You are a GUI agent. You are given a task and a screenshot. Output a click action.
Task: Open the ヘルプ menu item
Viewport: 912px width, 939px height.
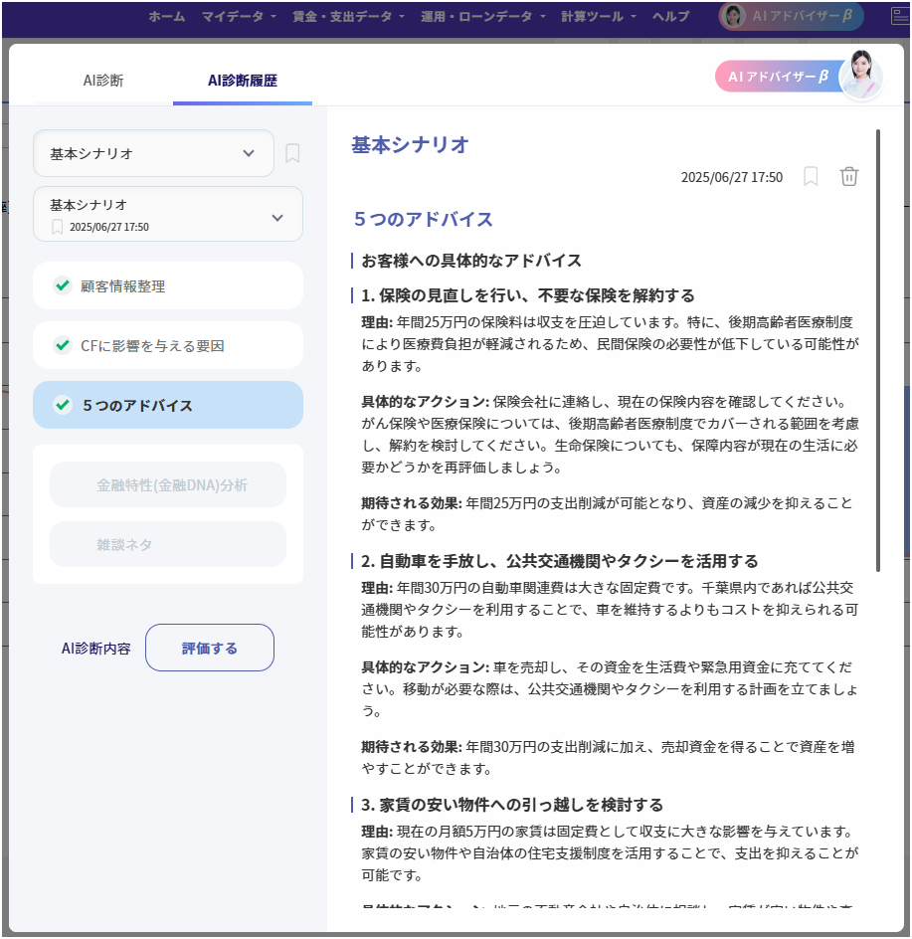pos(670,17)
